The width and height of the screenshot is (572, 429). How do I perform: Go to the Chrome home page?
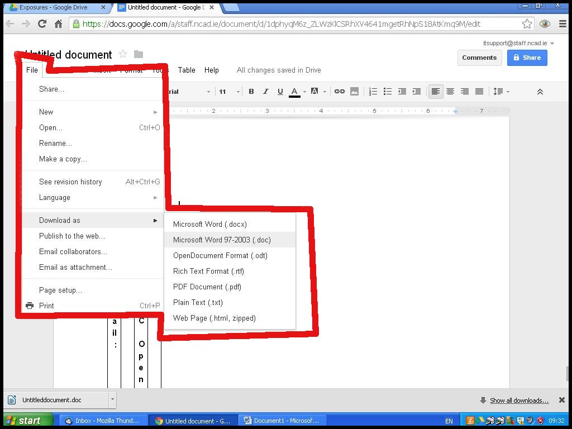[x=58, y=24]
